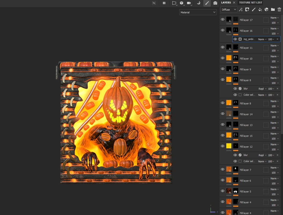Screen dimensions: 283x215
Task: Hide the mg_ambi effect
Action: 235,39
